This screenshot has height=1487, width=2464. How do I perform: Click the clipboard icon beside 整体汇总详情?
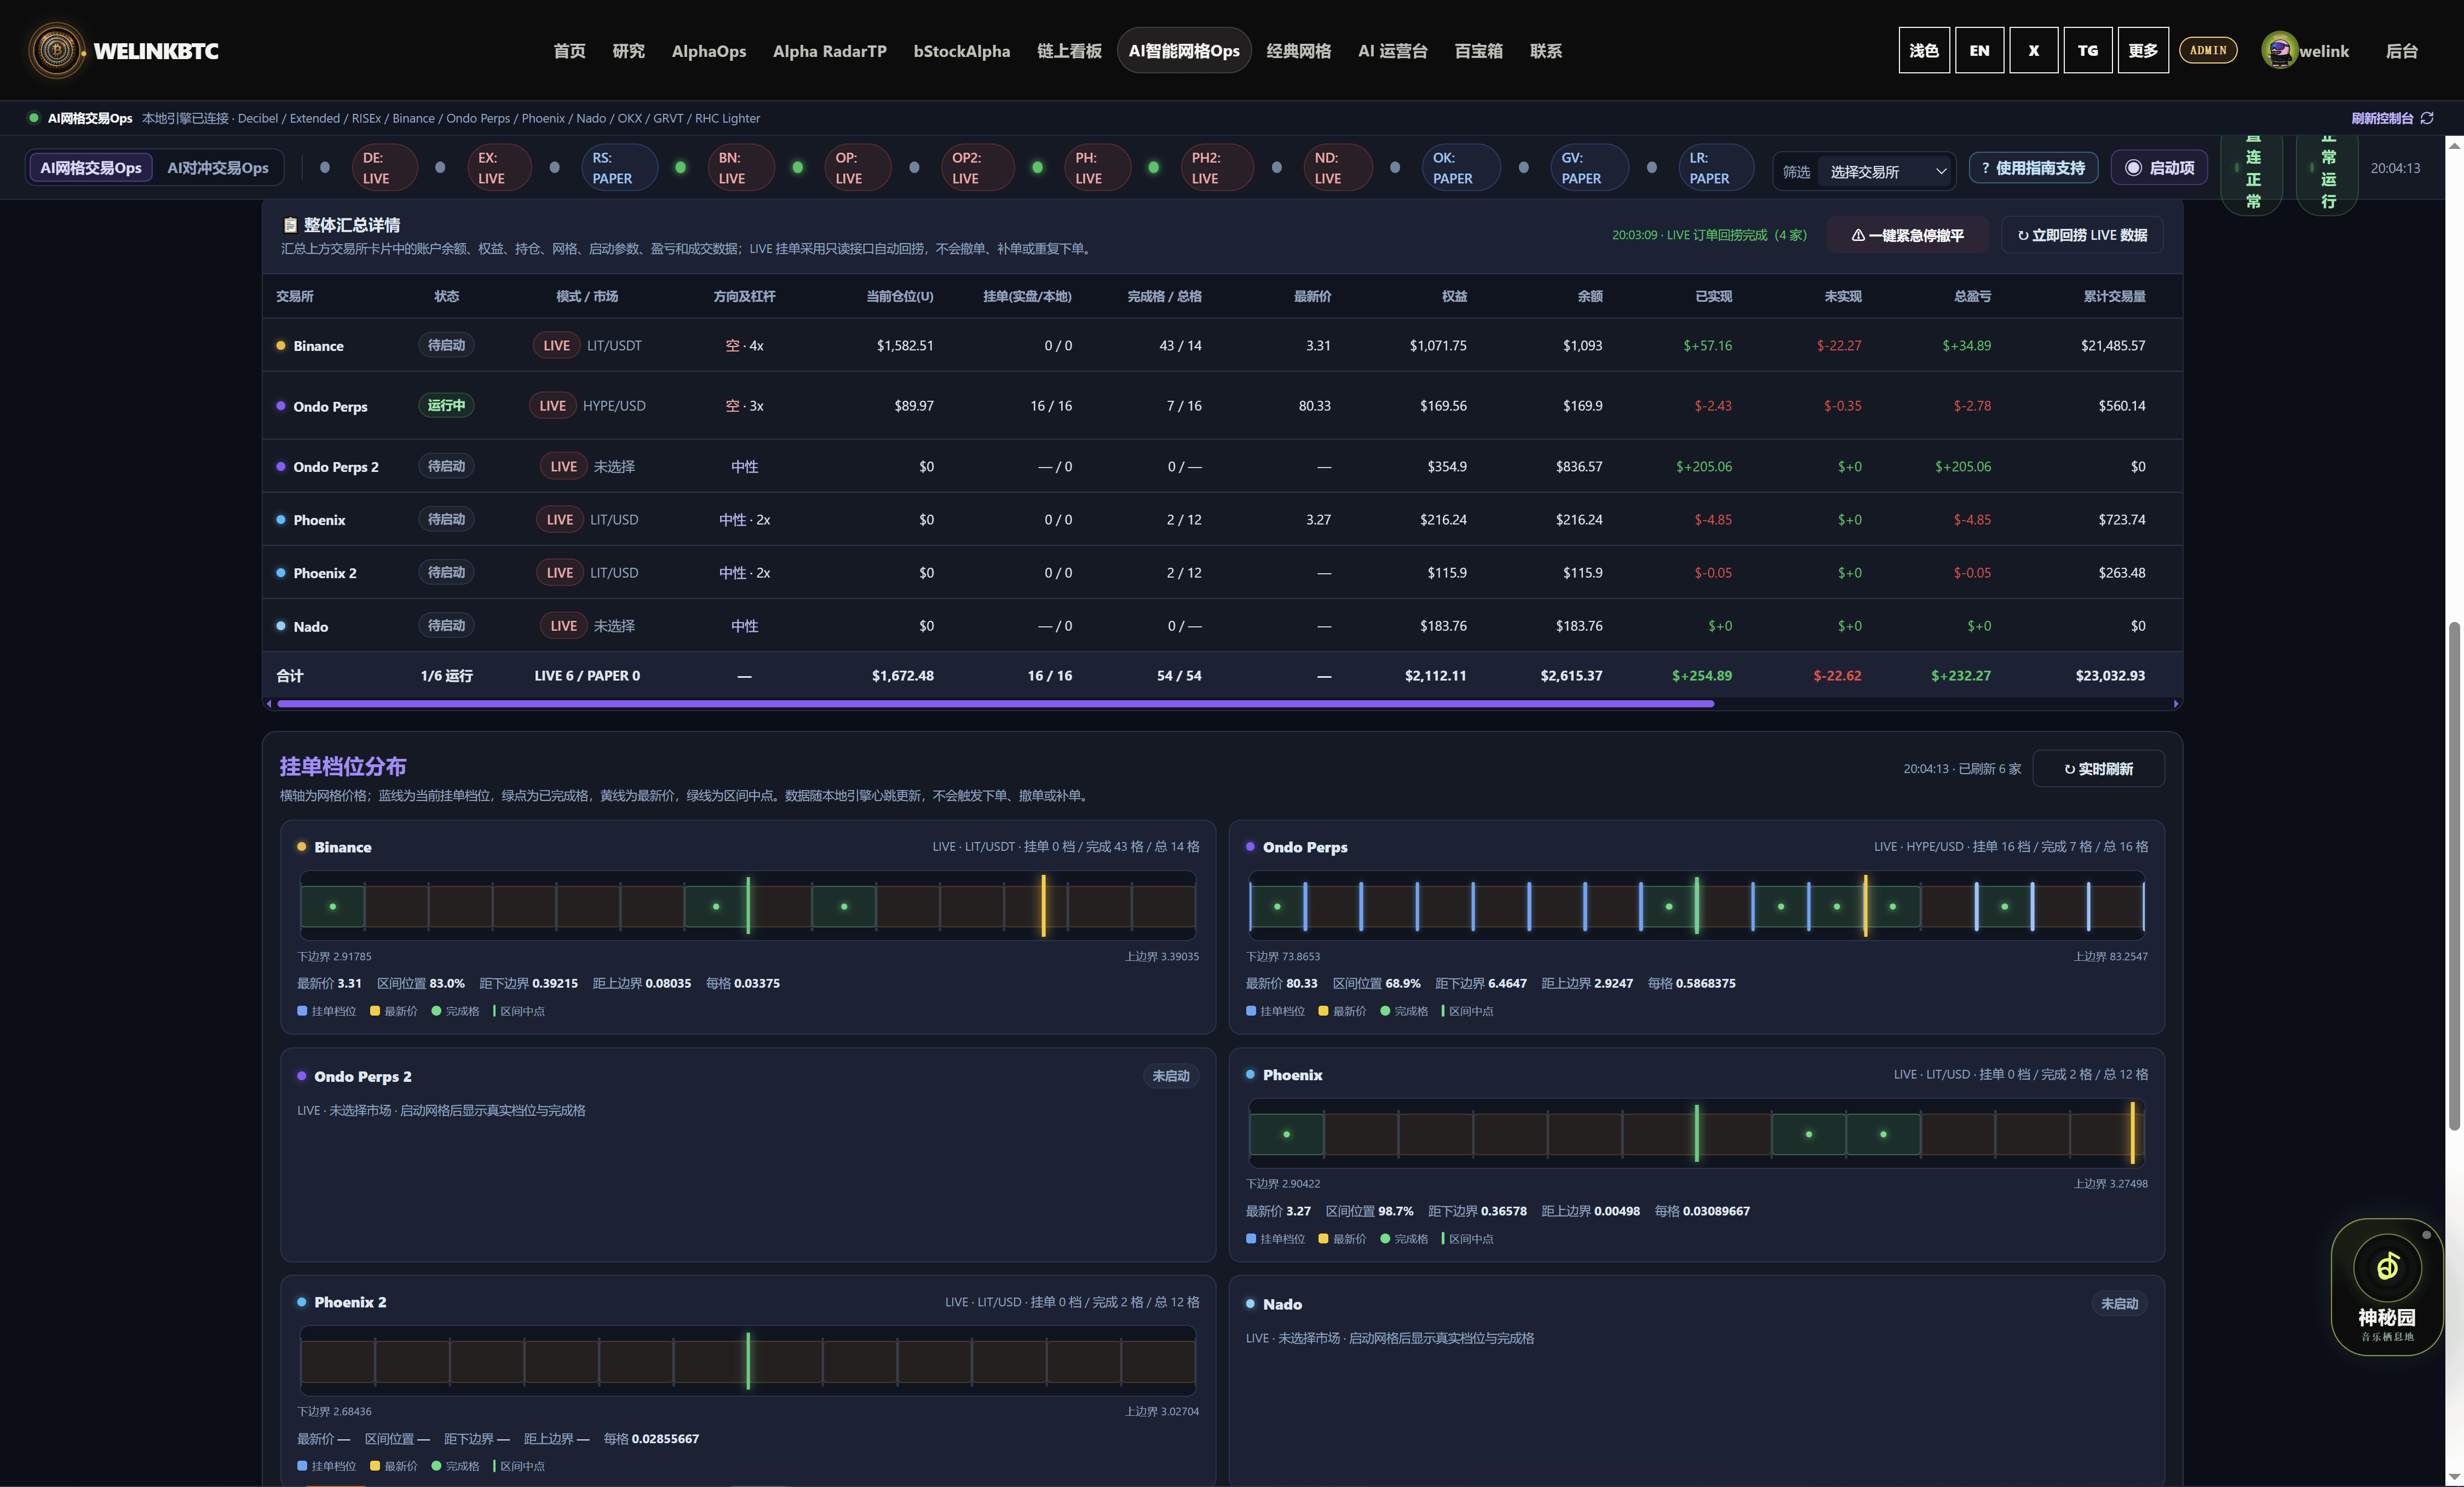290,225
